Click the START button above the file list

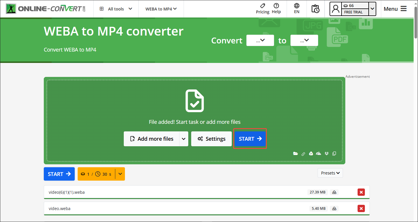[59, 174]
